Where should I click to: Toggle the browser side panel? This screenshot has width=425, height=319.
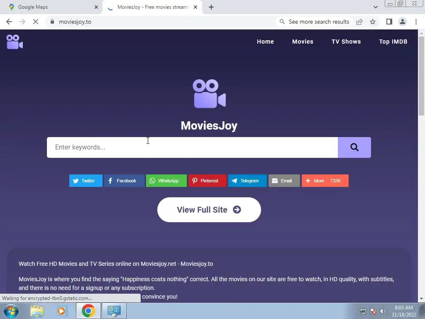point(389,22)
